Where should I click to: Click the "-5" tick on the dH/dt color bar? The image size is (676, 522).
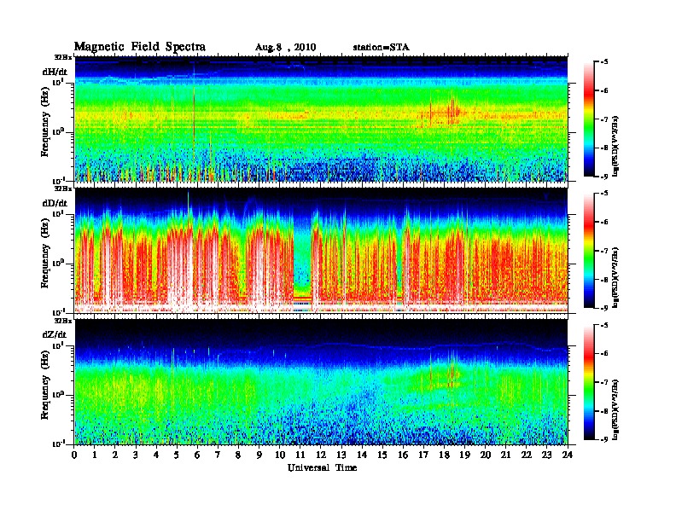[604, 62]
